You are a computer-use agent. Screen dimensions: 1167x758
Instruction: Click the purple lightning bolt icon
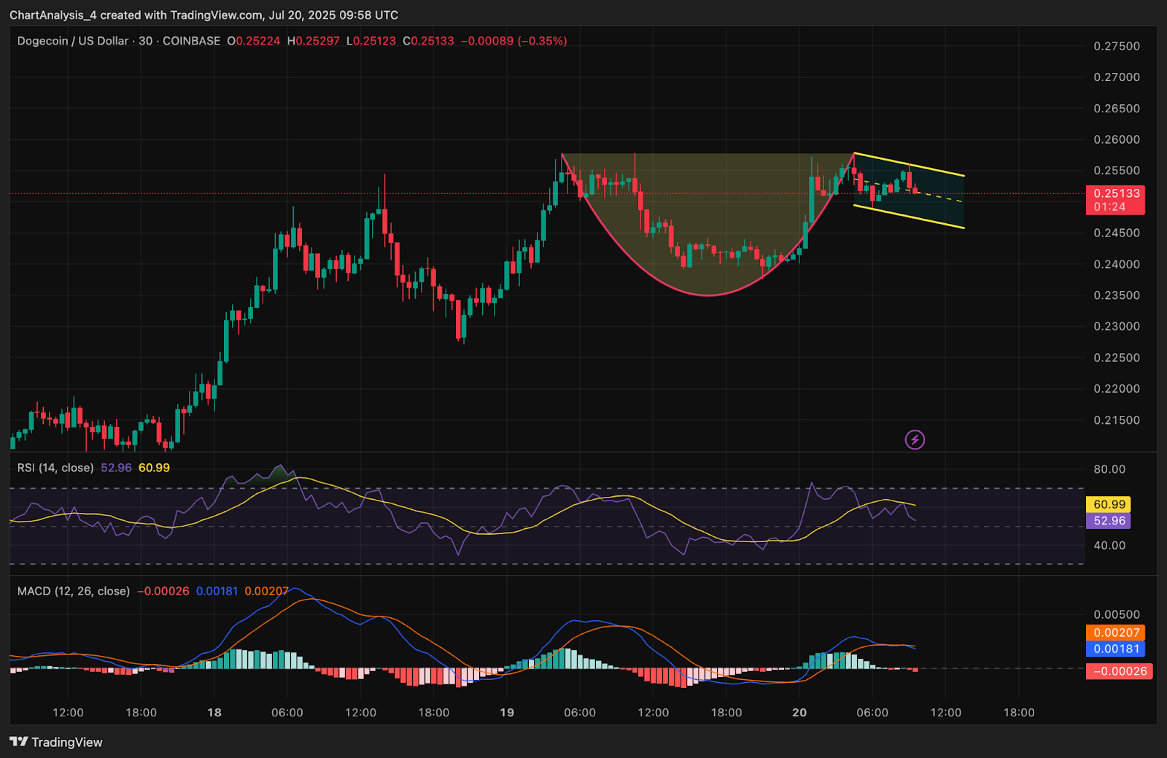coord(915,439)
